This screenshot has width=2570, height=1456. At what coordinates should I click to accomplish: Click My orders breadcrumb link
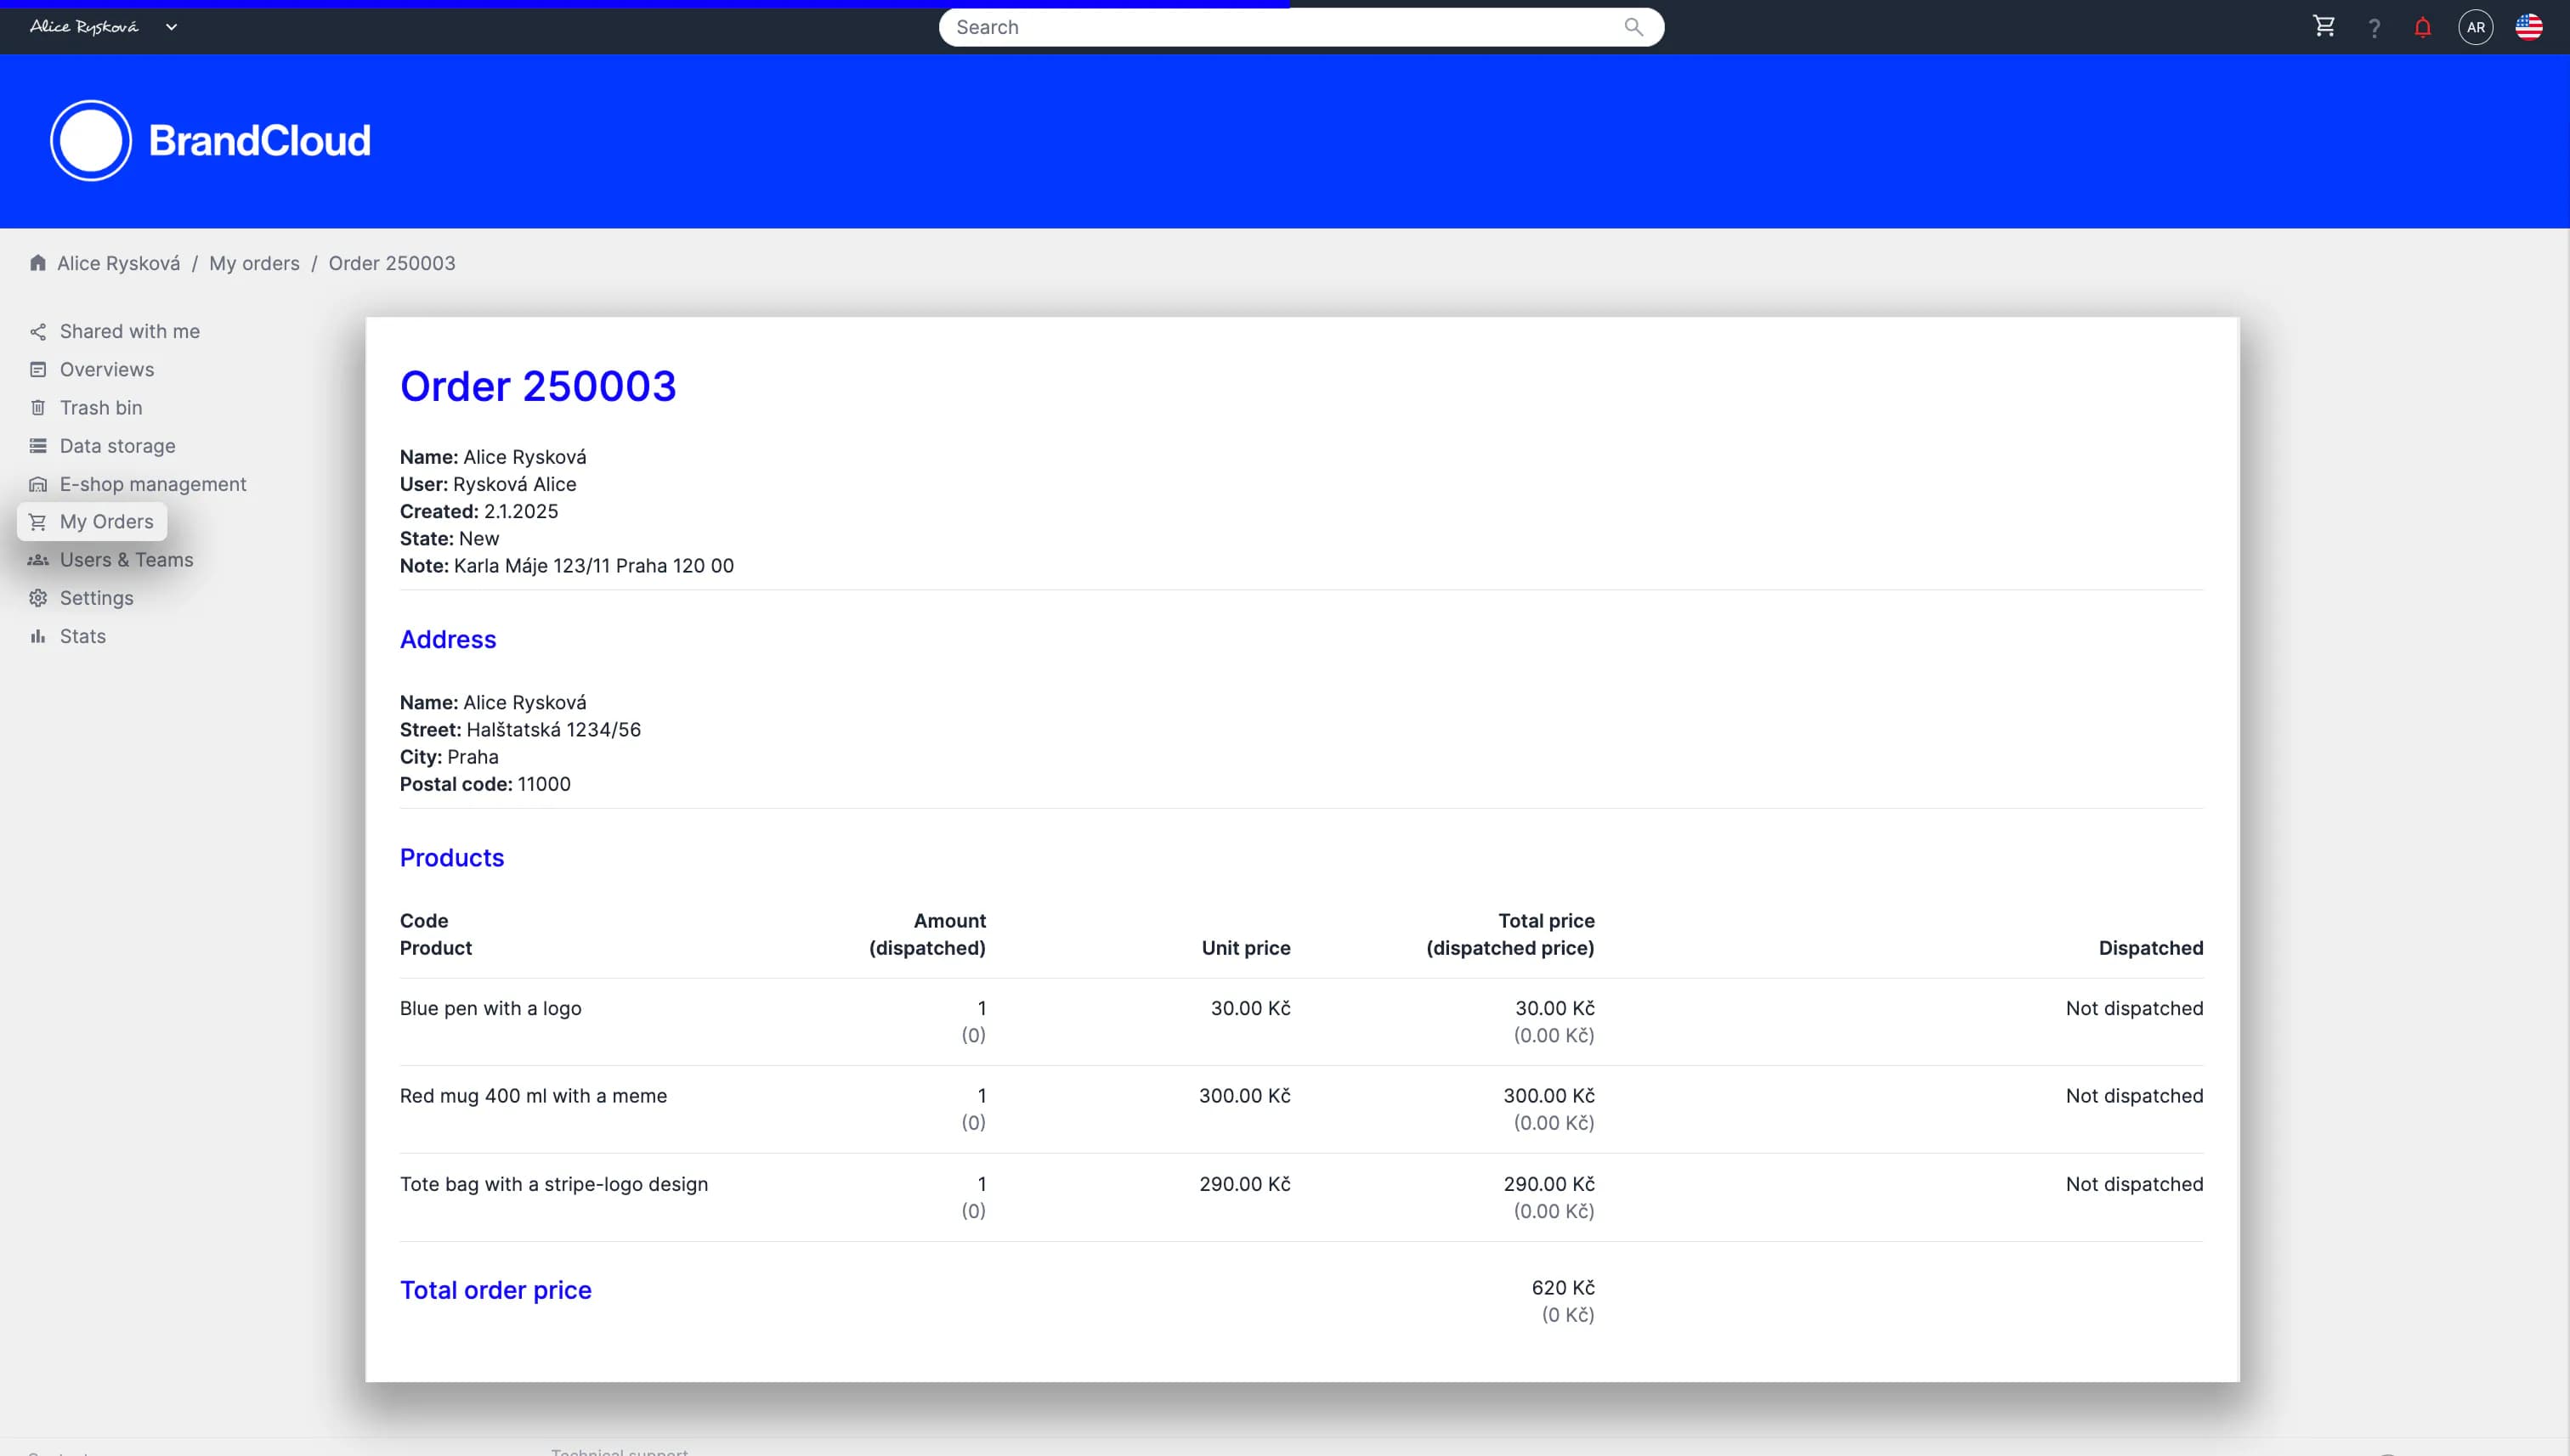[254, 263]
